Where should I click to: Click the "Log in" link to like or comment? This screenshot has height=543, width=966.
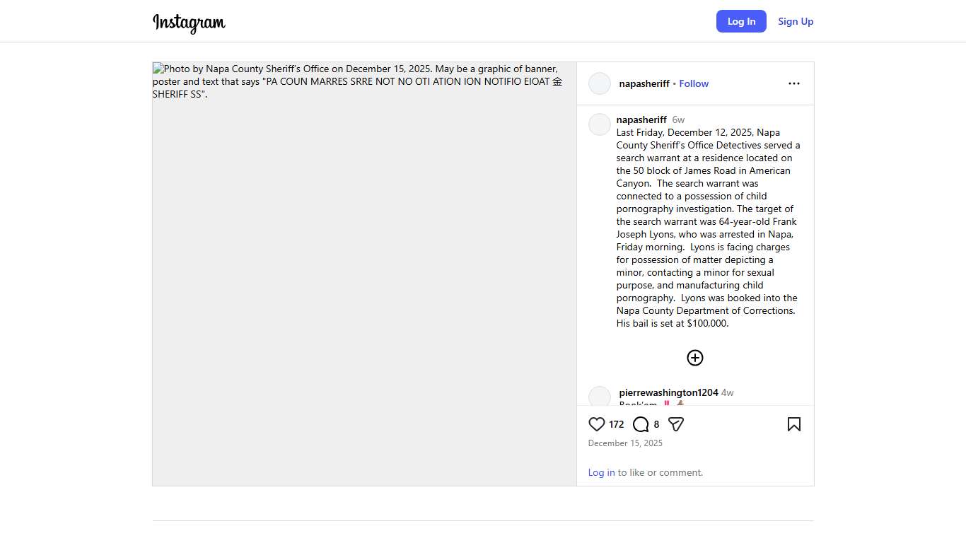pos(601,472)
